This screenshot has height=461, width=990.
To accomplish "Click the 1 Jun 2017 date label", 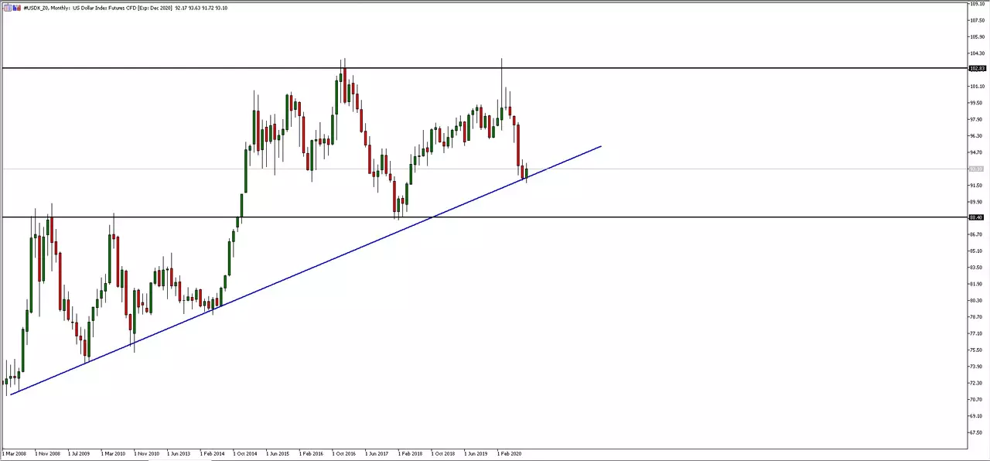I will coord(378,454).
